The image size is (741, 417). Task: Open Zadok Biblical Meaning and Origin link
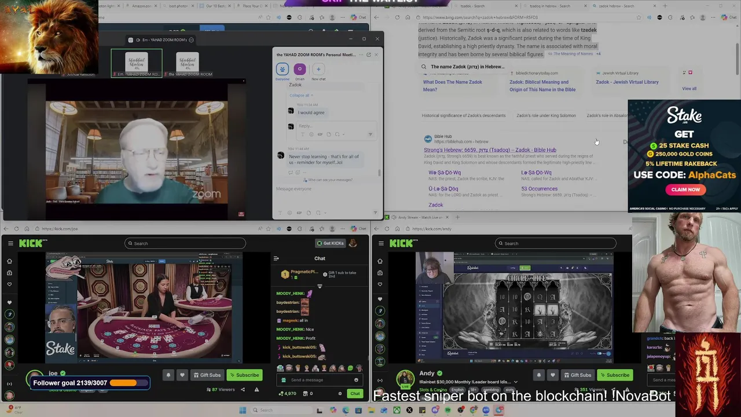542,86
